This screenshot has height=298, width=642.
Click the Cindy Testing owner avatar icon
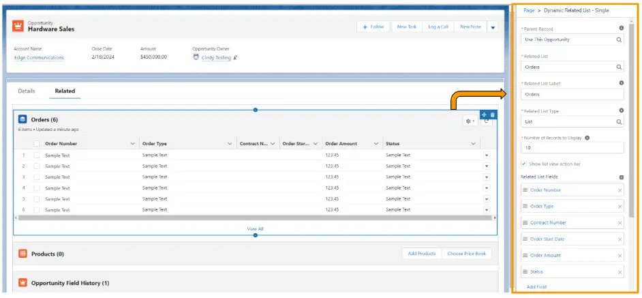(196, 57)
